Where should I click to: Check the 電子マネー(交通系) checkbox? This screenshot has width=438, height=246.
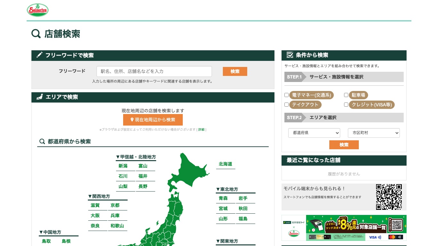(x=287, y=95)
